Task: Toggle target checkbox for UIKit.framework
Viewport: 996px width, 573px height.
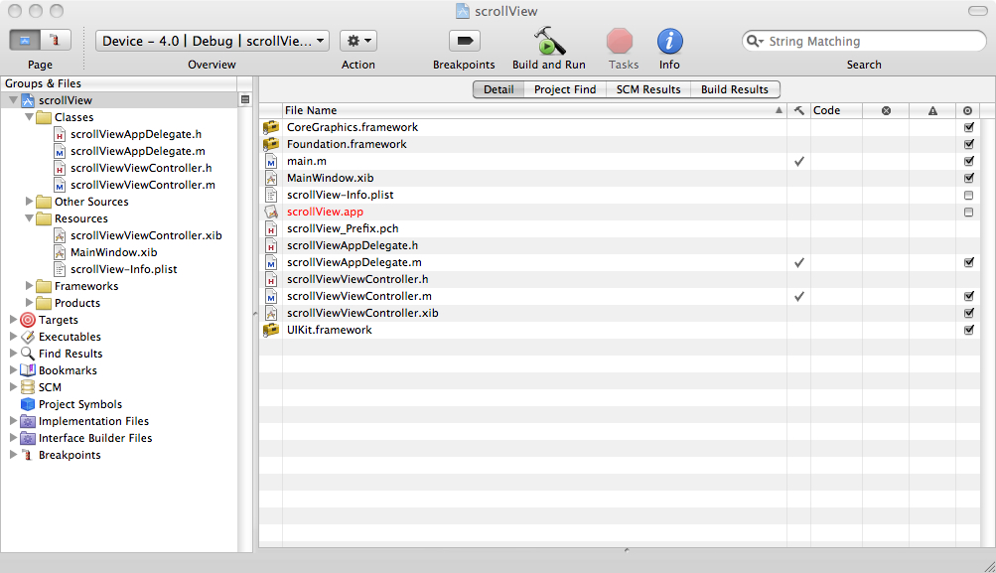Action: click(968, 331)
